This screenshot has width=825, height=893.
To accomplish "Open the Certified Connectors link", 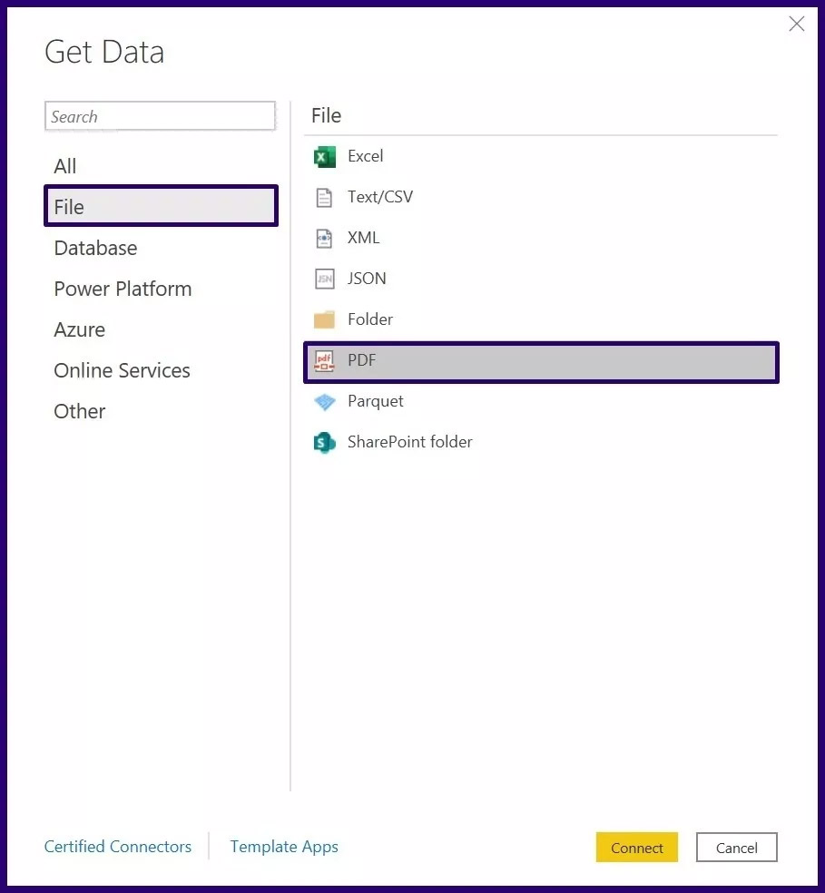I will coord(118,847).
